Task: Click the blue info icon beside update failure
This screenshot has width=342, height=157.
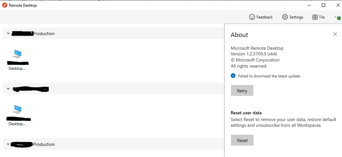Action: (233, 76)
